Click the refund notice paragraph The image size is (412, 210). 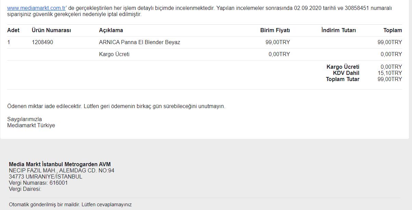(116, 106)
